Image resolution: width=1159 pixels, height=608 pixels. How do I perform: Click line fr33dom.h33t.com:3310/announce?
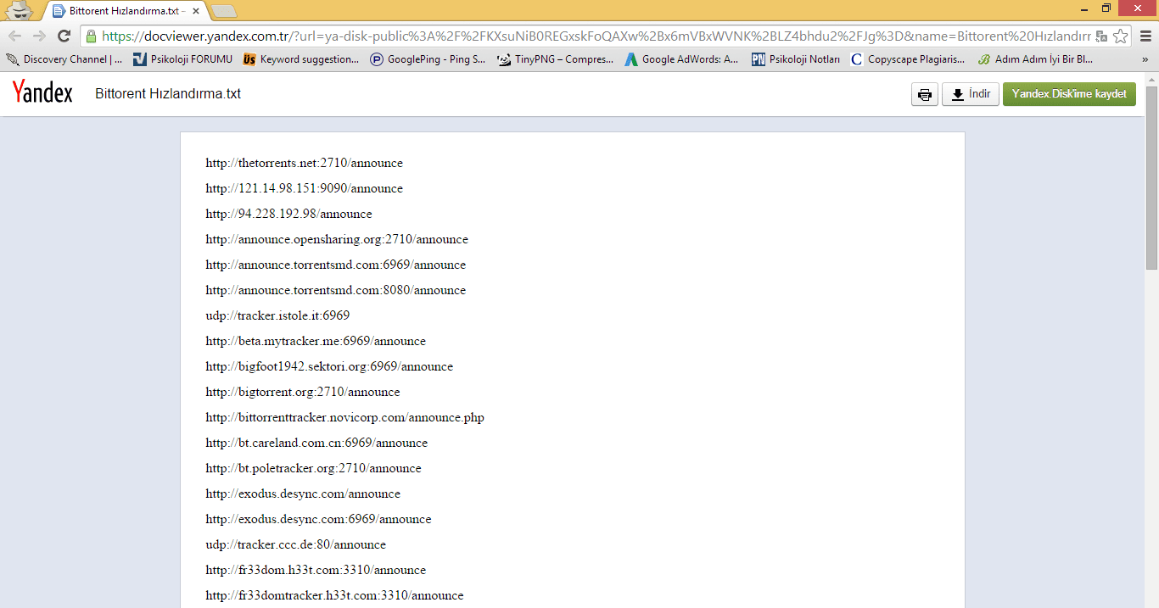pos(316,570)
